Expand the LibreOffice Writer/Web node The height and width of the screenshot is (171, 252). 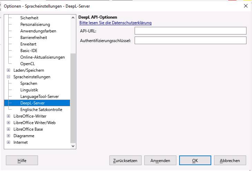(x=9, y=123)
